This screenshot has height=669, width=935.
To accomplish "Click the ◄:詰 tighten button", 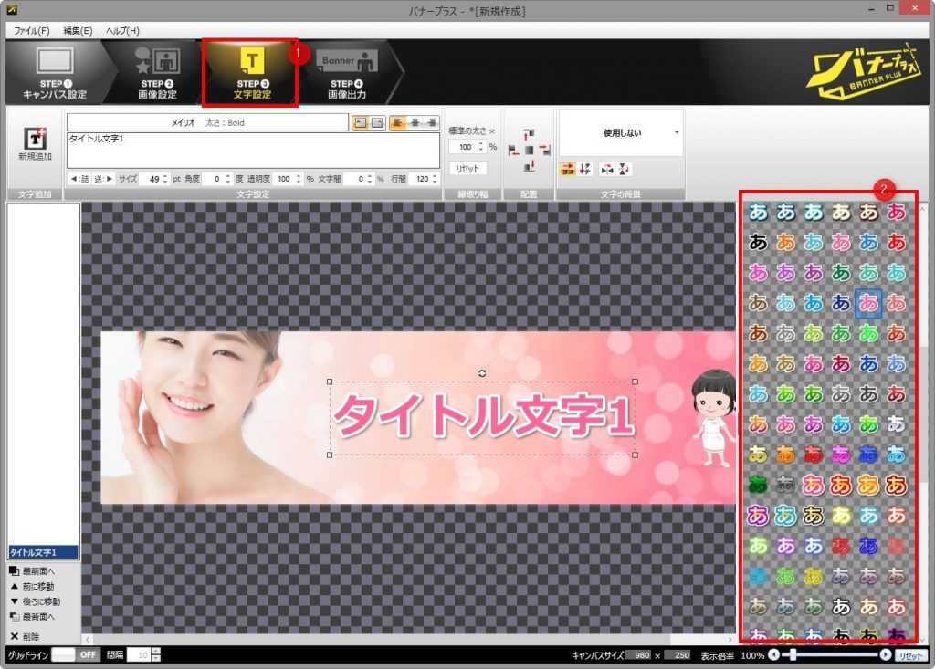I will click(x=79, y=179).
